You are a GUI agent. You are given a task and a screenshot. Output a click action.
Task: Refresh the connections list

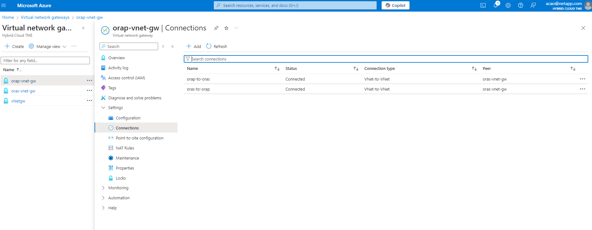(217, 46)
